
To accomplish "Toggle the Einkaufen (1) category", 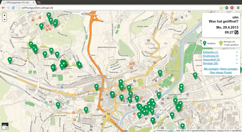I will coord(211,52).
